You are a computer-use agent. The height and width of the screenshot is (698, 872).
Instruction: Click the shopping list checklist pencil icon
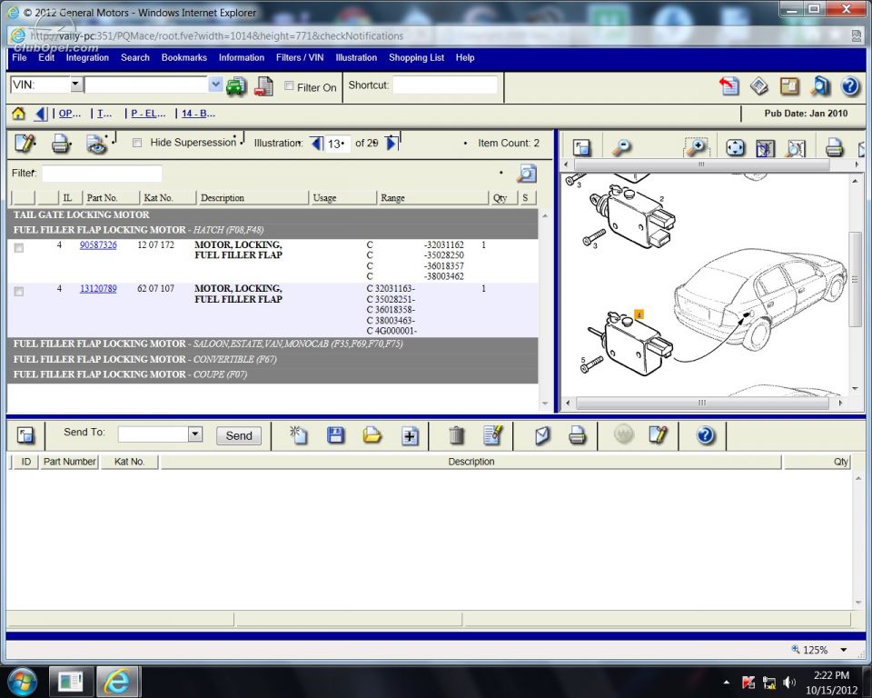coord(493,434)
